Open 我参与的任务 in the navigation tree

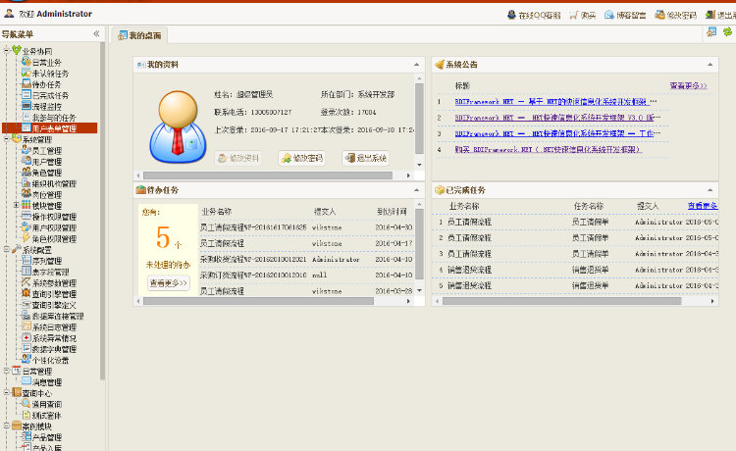(x=54, y=118)
